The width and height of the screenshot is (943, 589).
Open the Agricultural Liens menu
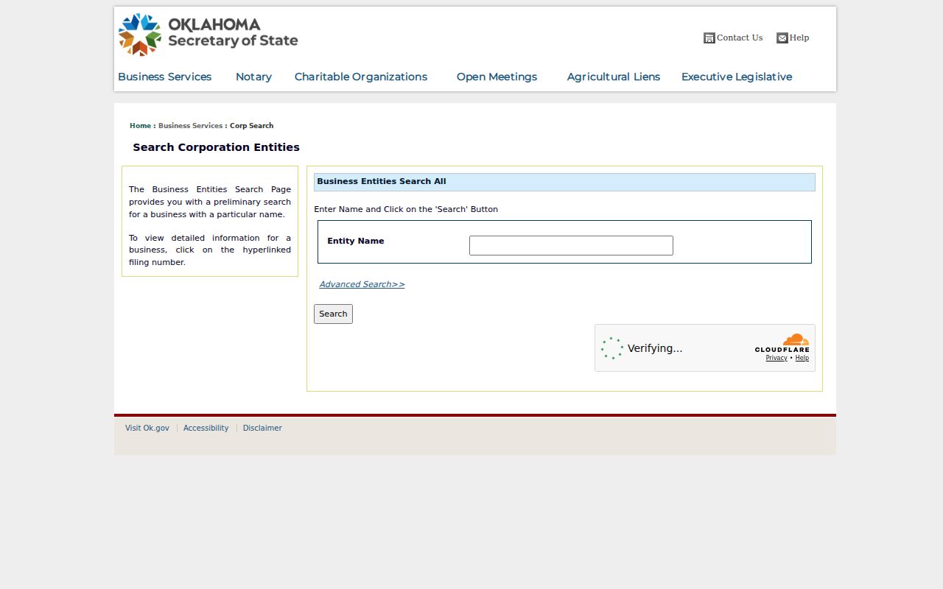[x=614, y=77]
